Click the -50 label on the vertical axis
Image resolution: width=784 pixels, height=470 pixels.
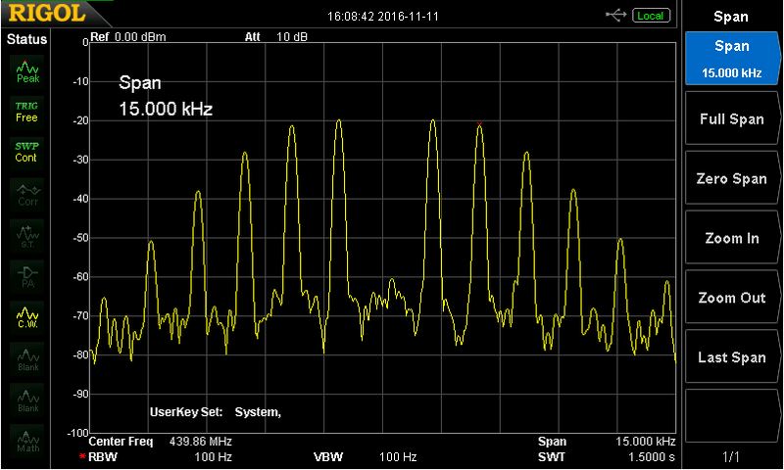(80, 237)
